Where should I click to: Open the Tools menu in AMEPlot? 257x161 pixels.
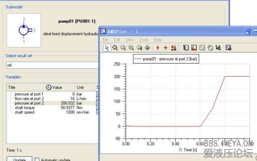point(144,40)
